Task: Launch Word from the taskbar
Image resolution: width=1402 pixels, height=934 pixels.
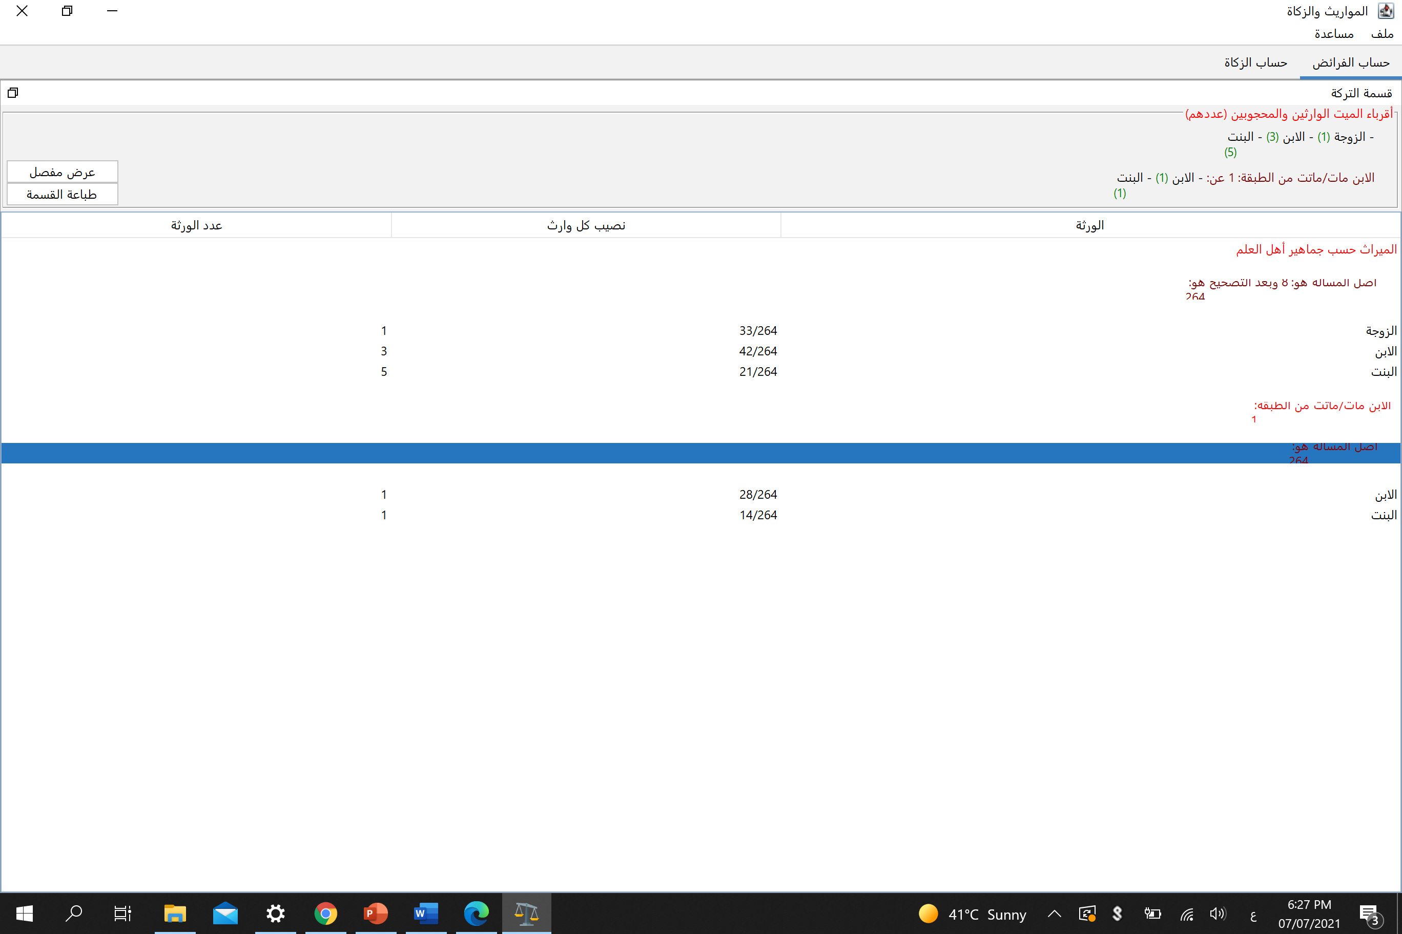Action: [x=426, y=913]
